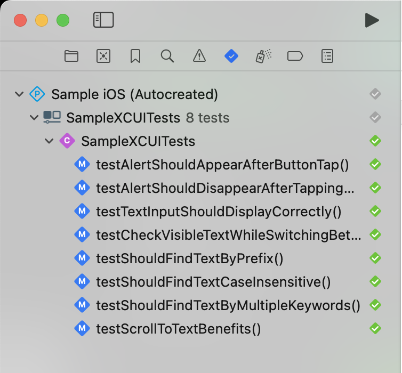Click the gray status diamond for Sample iOS

pos(375,95)
